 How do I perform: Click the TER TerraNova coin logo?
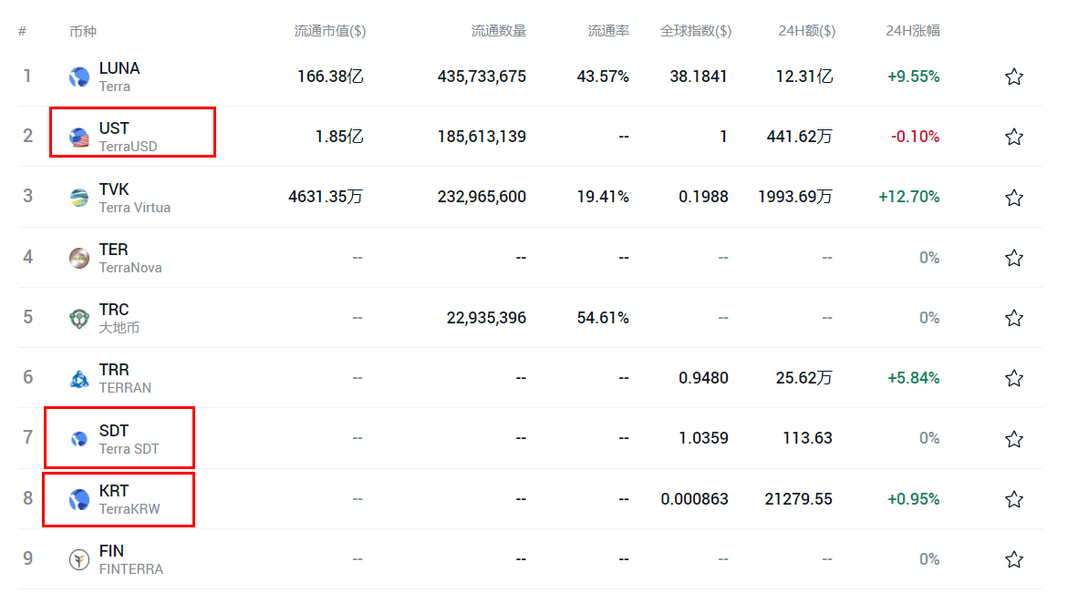pos(79,258)
